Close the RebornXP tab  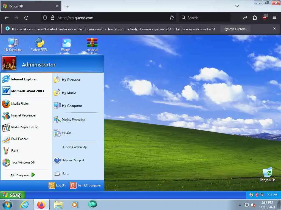[x=57, y=6]
